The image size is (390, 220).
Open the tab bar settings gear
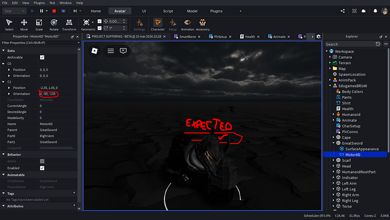[318, 37]
